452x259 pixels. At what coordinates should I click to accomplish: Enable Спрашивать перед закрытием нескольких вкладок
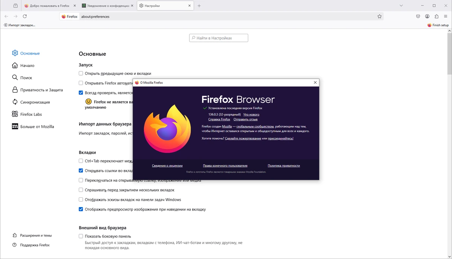[81, 190]
